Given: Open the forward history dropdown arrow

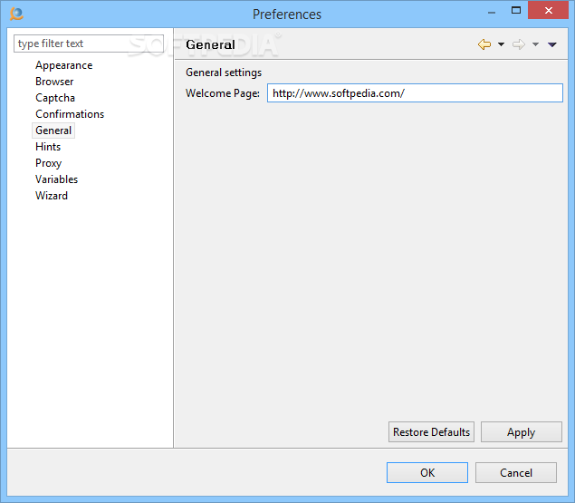Looking at the screenshot, I should tap(535, 44).
